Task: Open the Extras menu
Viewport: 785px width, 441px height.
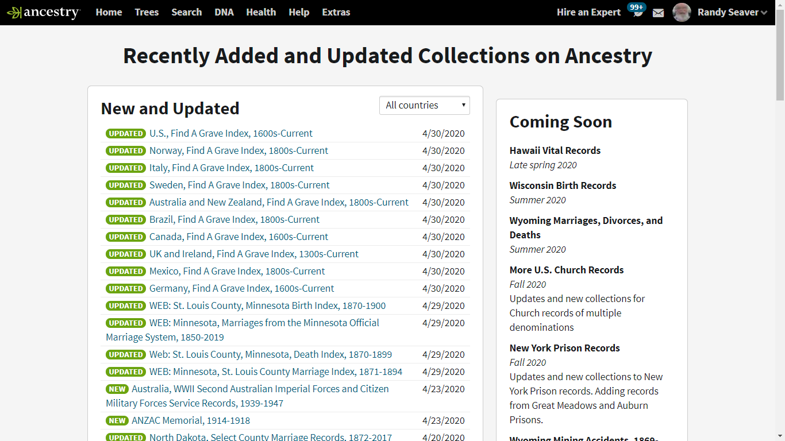Action: [x=336, y=12]
